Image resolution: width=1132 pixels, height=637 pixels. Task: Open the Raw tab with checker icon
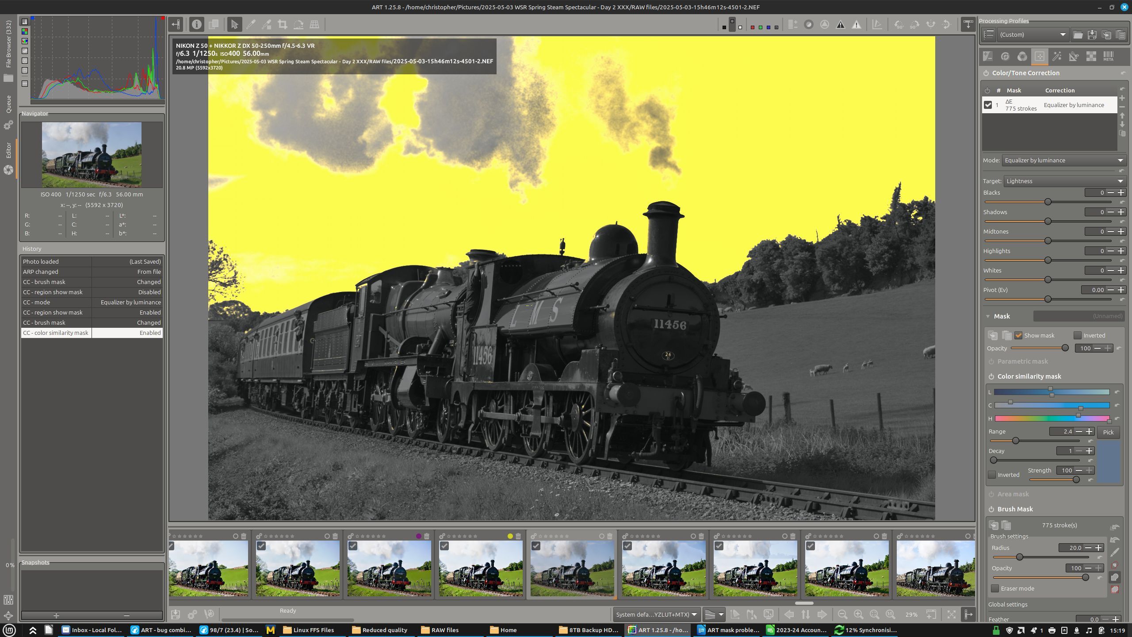coord(1091,56)
